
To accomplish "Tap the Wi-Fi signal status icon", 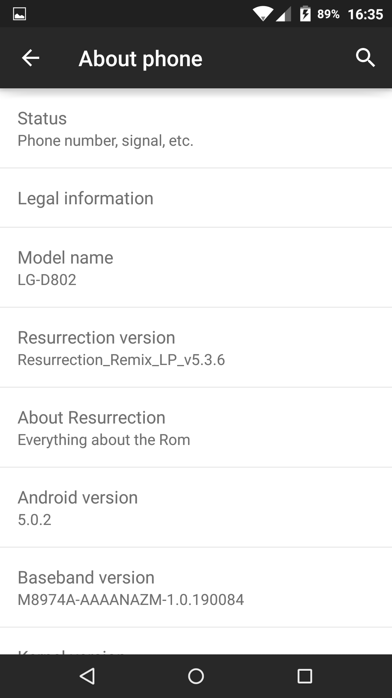I will tap(264, 14).
